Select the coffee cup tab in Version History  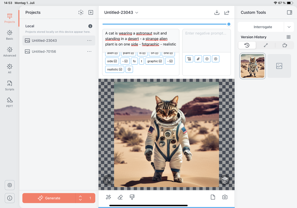pyautogui.click(x=285, y=45)
